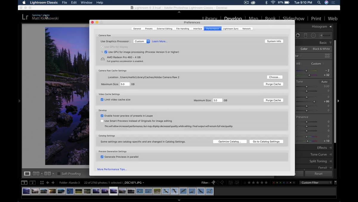
Task: Click Choose cache location button
Action: [x=274, y=77]
